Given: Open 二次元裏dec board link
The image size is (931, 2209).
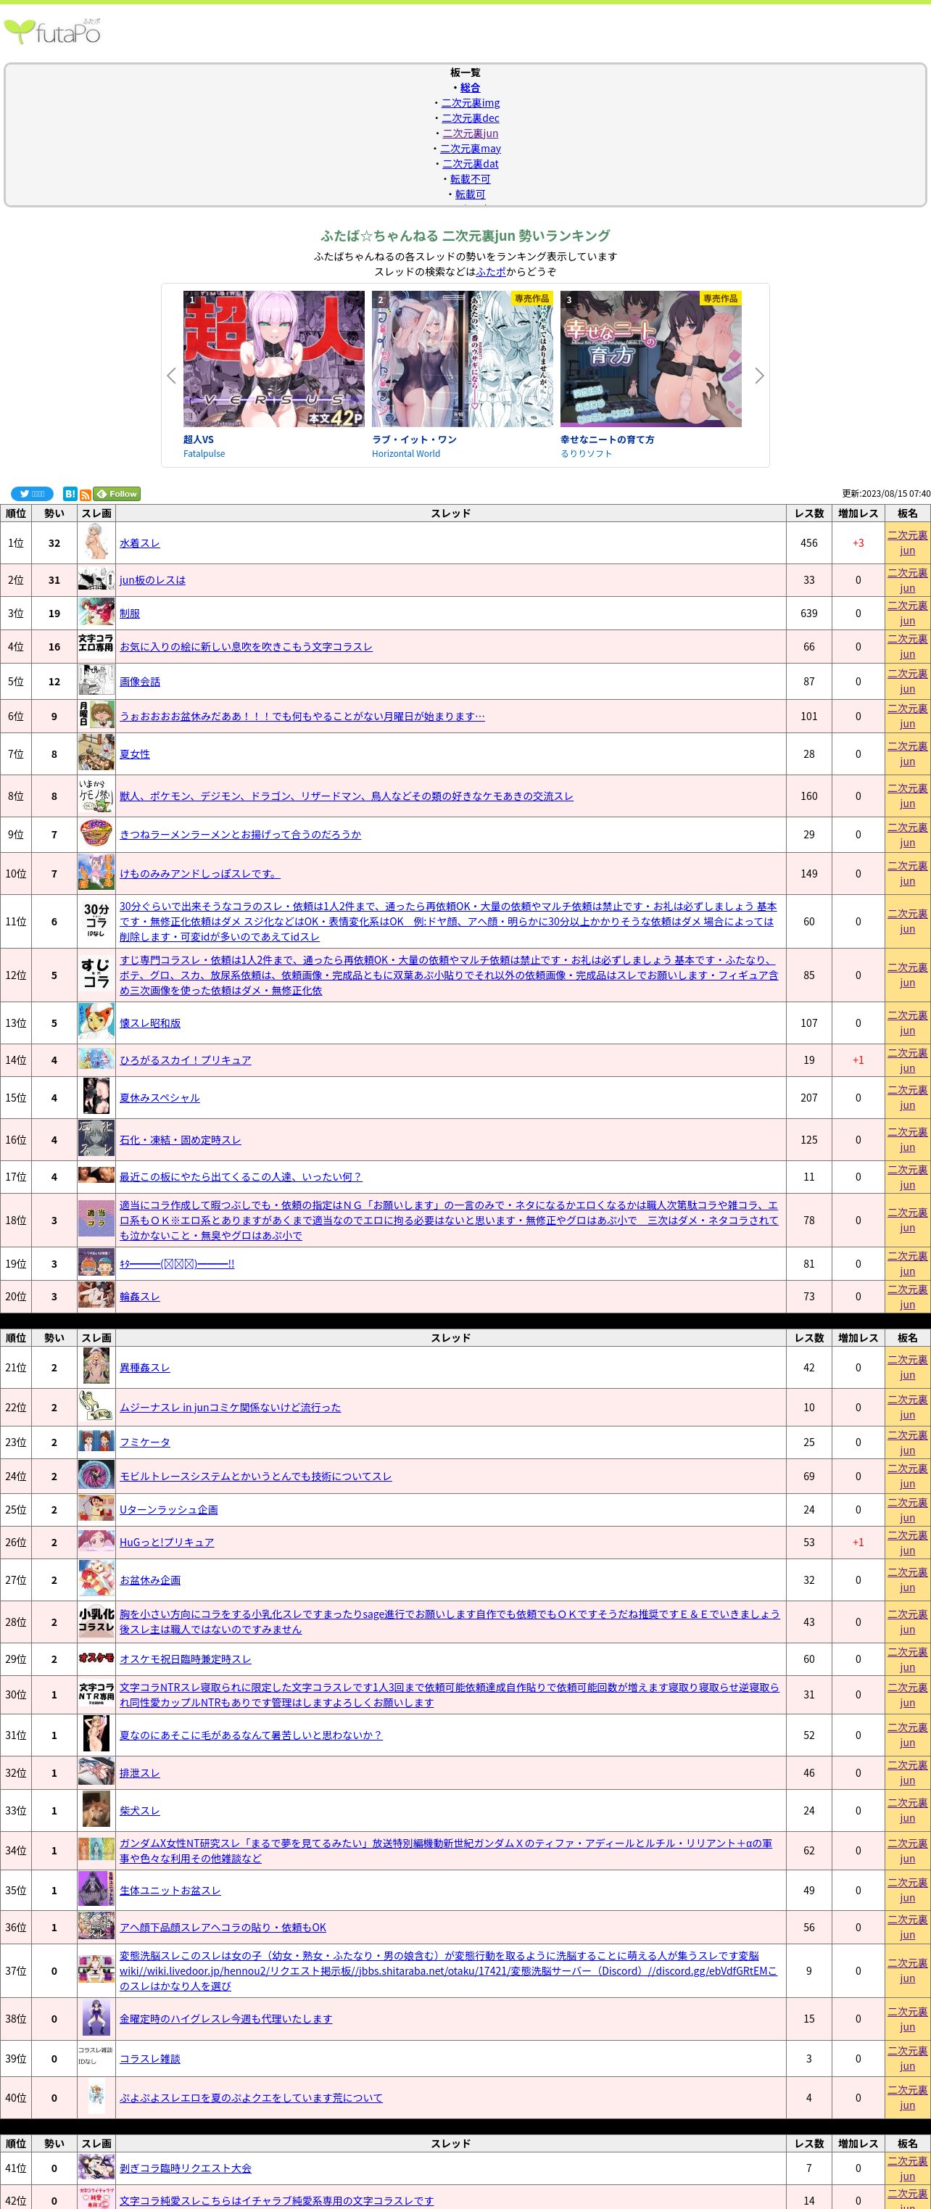Looking at the screenshot, I should [470, 118].
